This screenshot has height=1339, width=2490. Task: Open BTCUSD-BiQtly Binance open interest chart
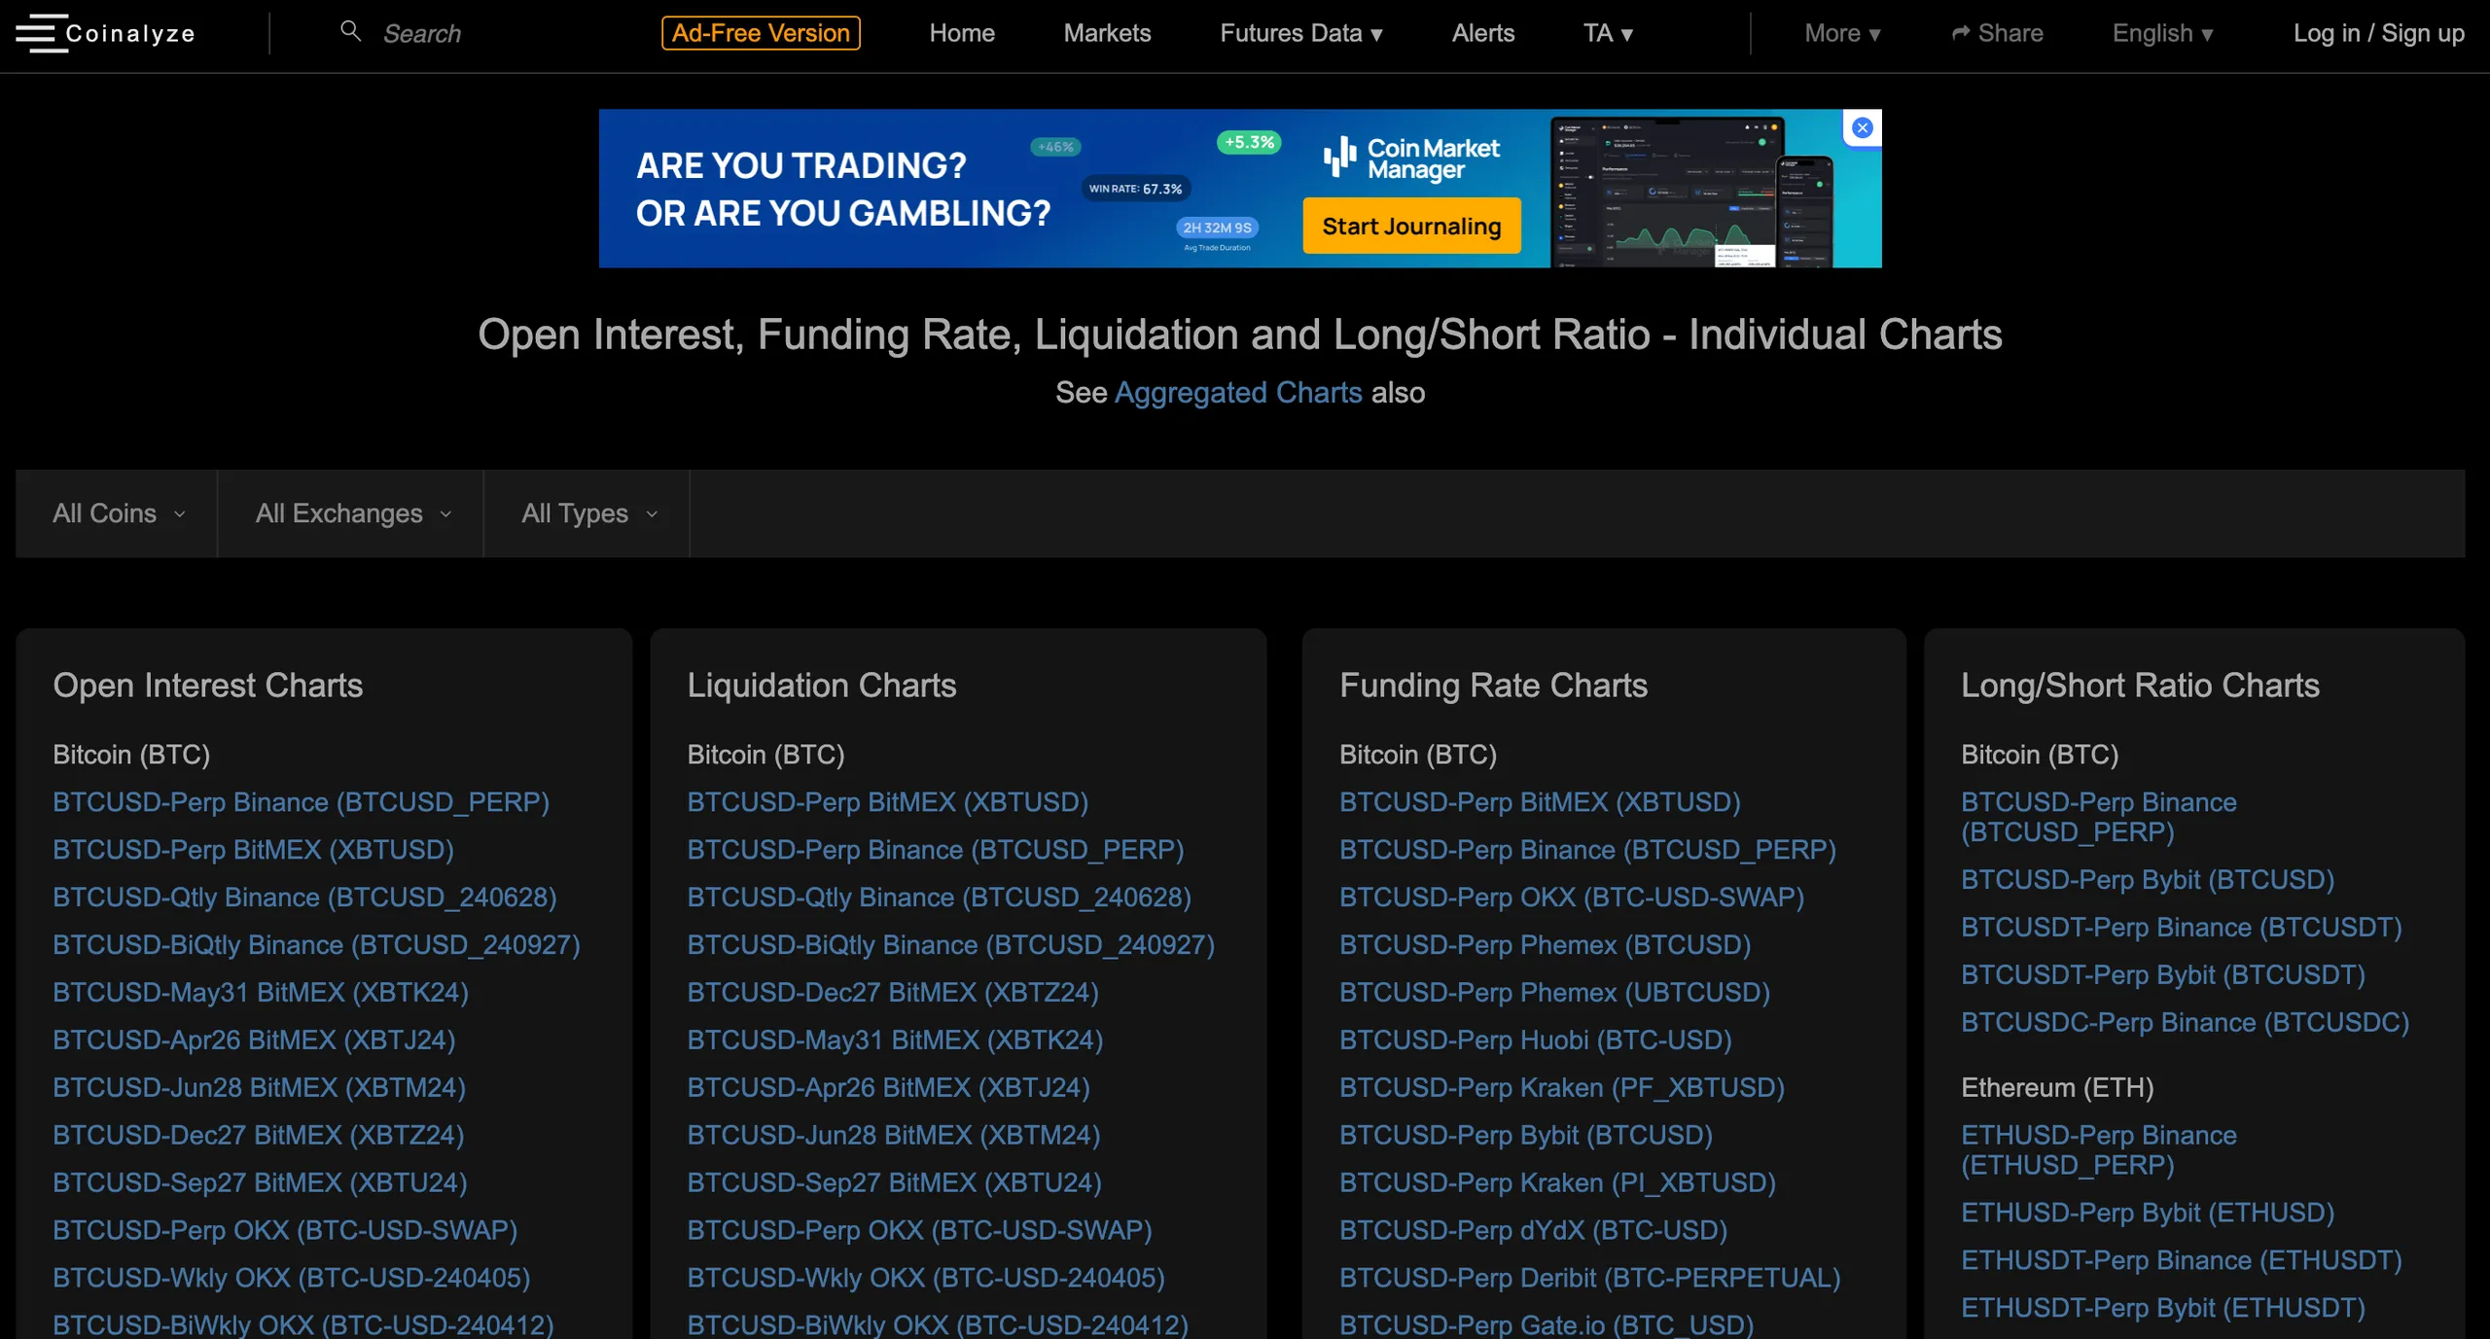(x=316, y=945)
